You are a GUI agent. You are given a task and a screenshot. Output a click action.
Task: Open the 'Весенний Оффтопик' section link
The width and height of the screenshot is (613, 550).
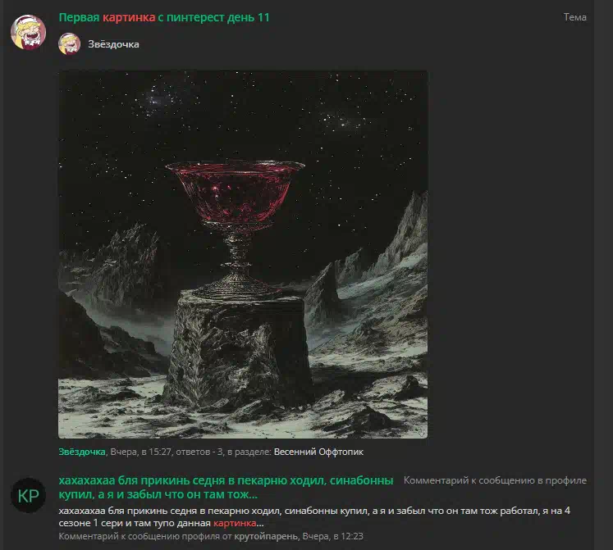[318, 452]
